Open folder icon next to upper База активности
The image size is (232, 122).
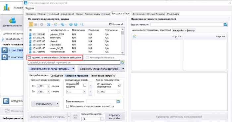pyautogui.click(x=226, y=25)
